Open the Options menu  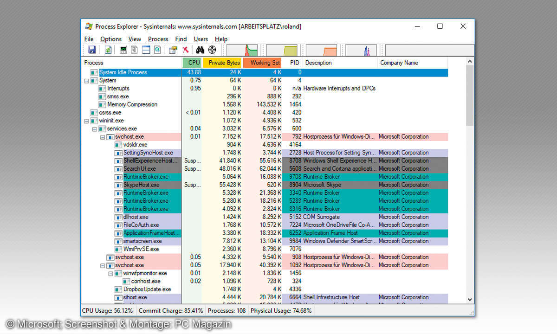pyautogui.click(x=111, y=39)
